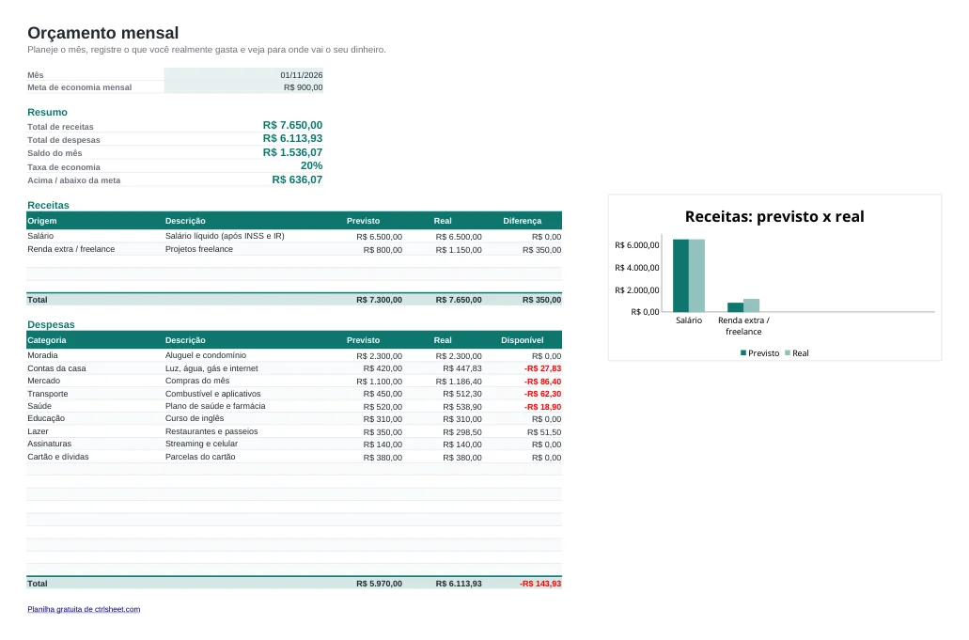Select the negative -R$ 86,40 cell

coord(542,382)
